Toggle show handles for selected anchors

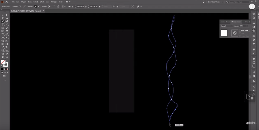[35, 6]
